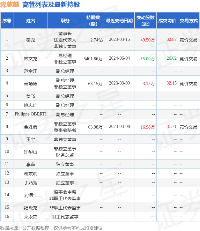This screenshot has height=231, width=200.
Task: Click the 16.98万 change value
Action: point(148,127)
